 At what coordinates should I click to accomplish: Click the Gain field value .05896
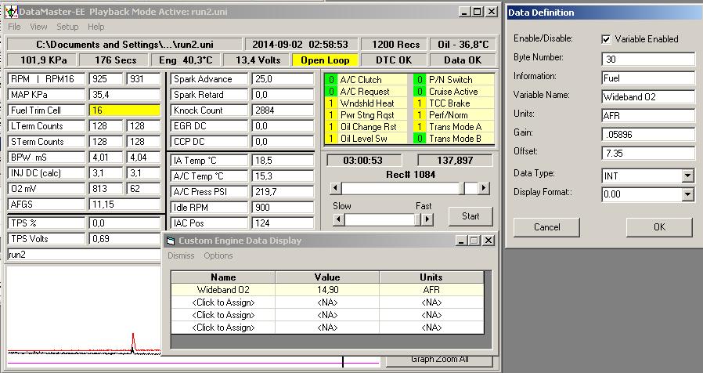pos(648,134)
